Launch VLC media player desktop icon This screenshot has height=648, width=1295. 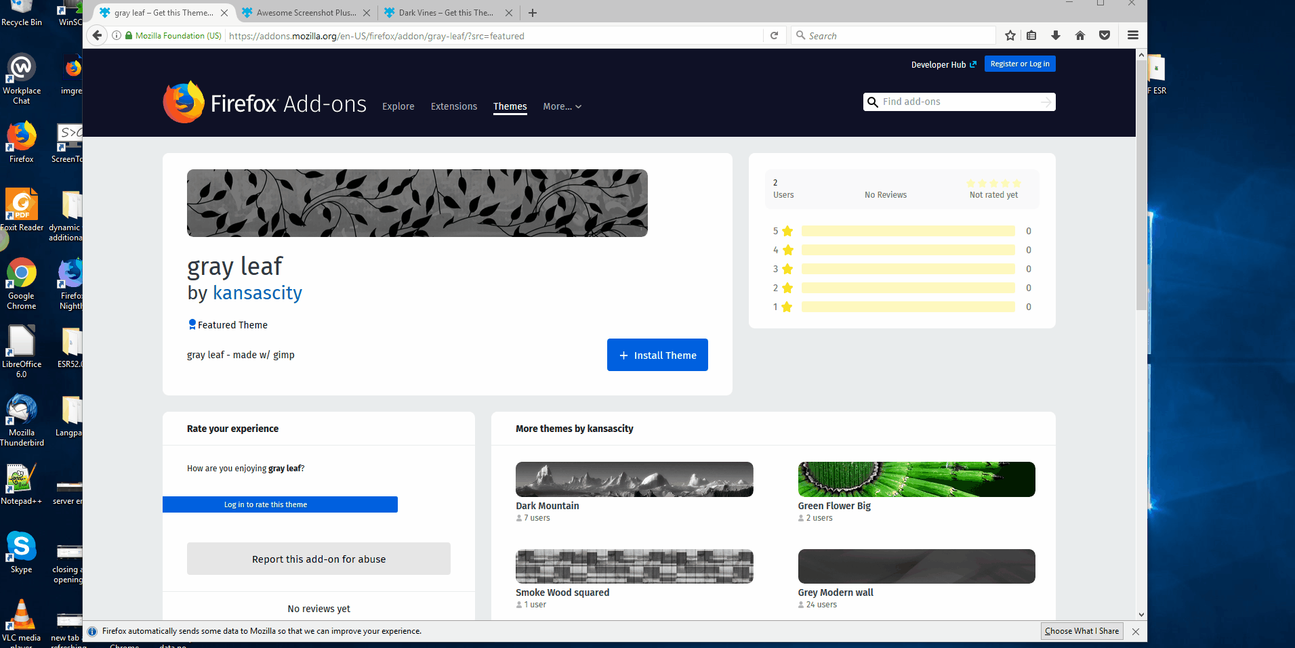[22, 624]
